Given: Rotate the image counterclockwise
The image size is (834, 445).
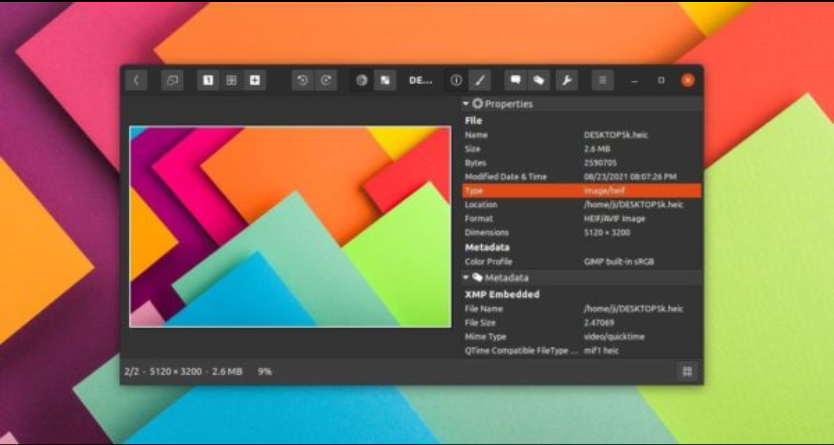Looking at the screenshot, I should [303, 80].
